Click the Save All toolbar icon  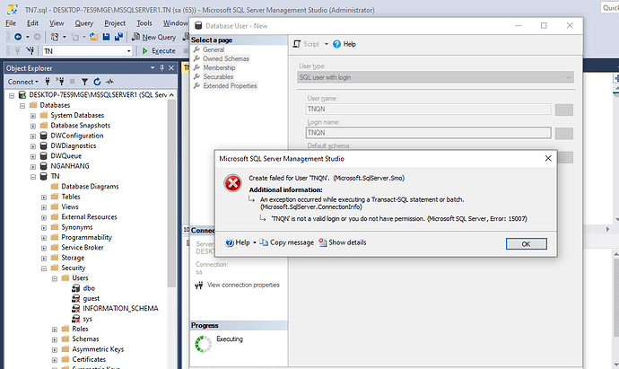[118, 37]
